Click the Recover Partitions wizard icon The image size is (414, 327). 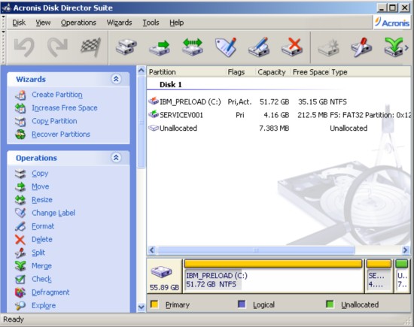[x=20, y=135]
